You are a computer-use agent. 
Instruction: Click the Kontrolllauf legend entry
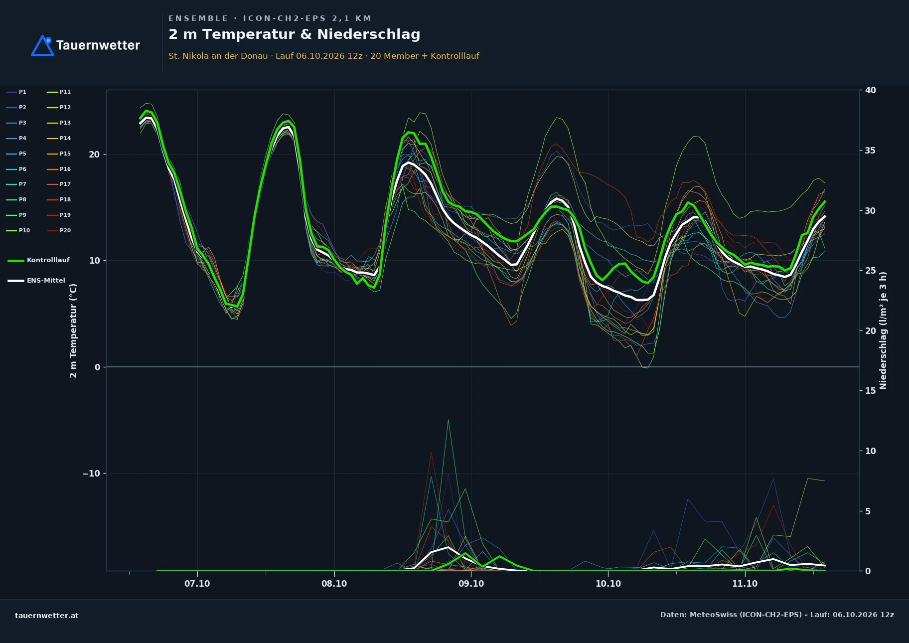(38, 260)
